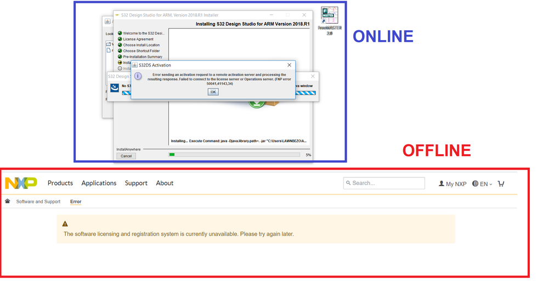Viewport: 548px width, 281px height.
Task: Cancel the S32 Design Studio installation
Action: [x=126, y=156]
